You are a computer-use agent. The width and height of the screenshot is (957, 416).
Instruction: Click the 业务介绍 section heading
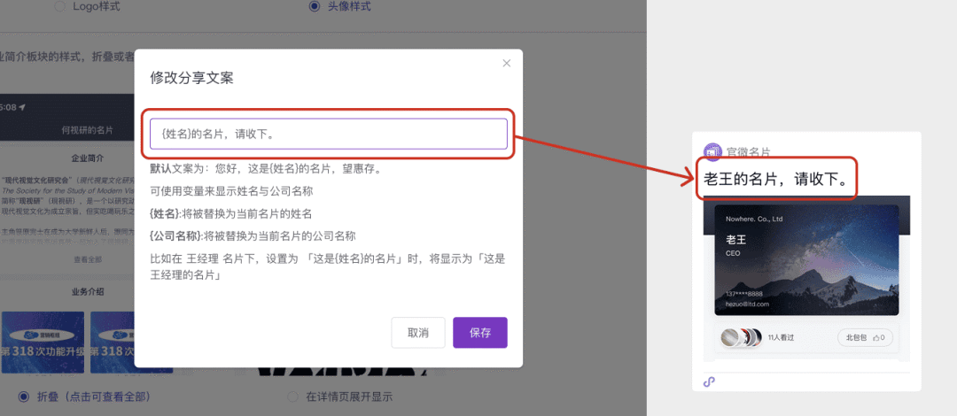point(88,291)
